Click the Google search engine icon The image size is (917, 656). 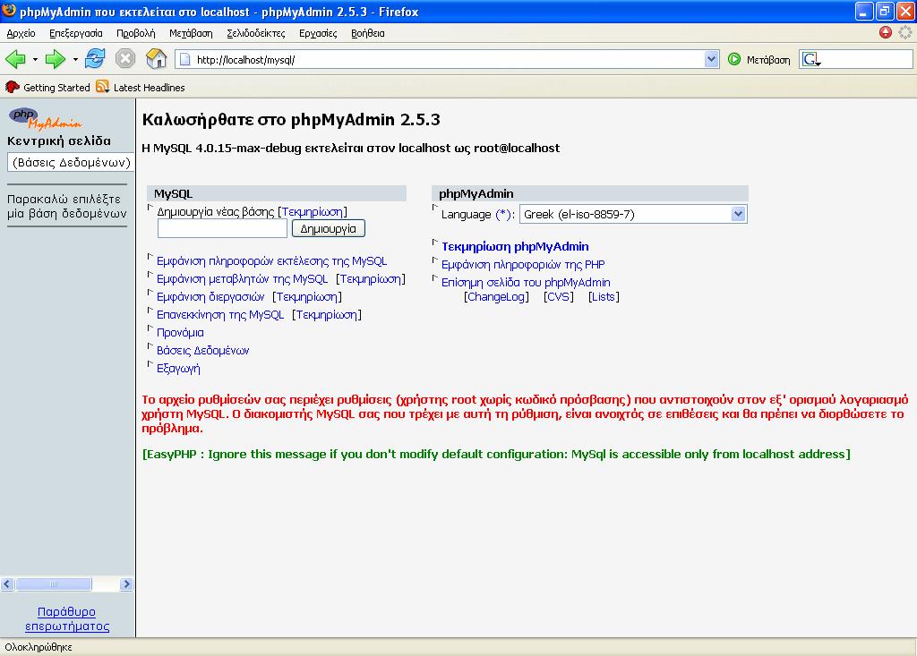pyautogui.click(x=811, y=59)
